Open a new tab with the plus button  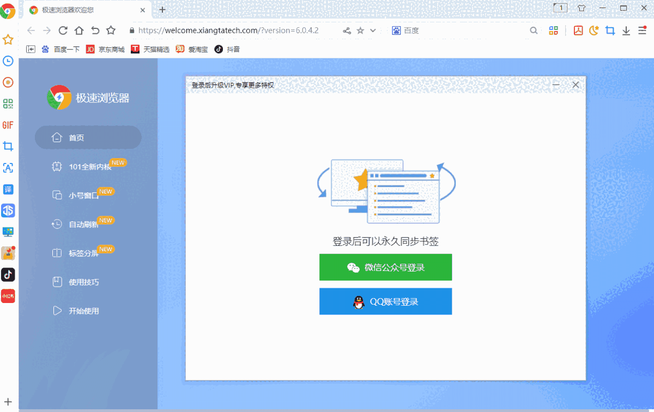click(x=162, y=9)
